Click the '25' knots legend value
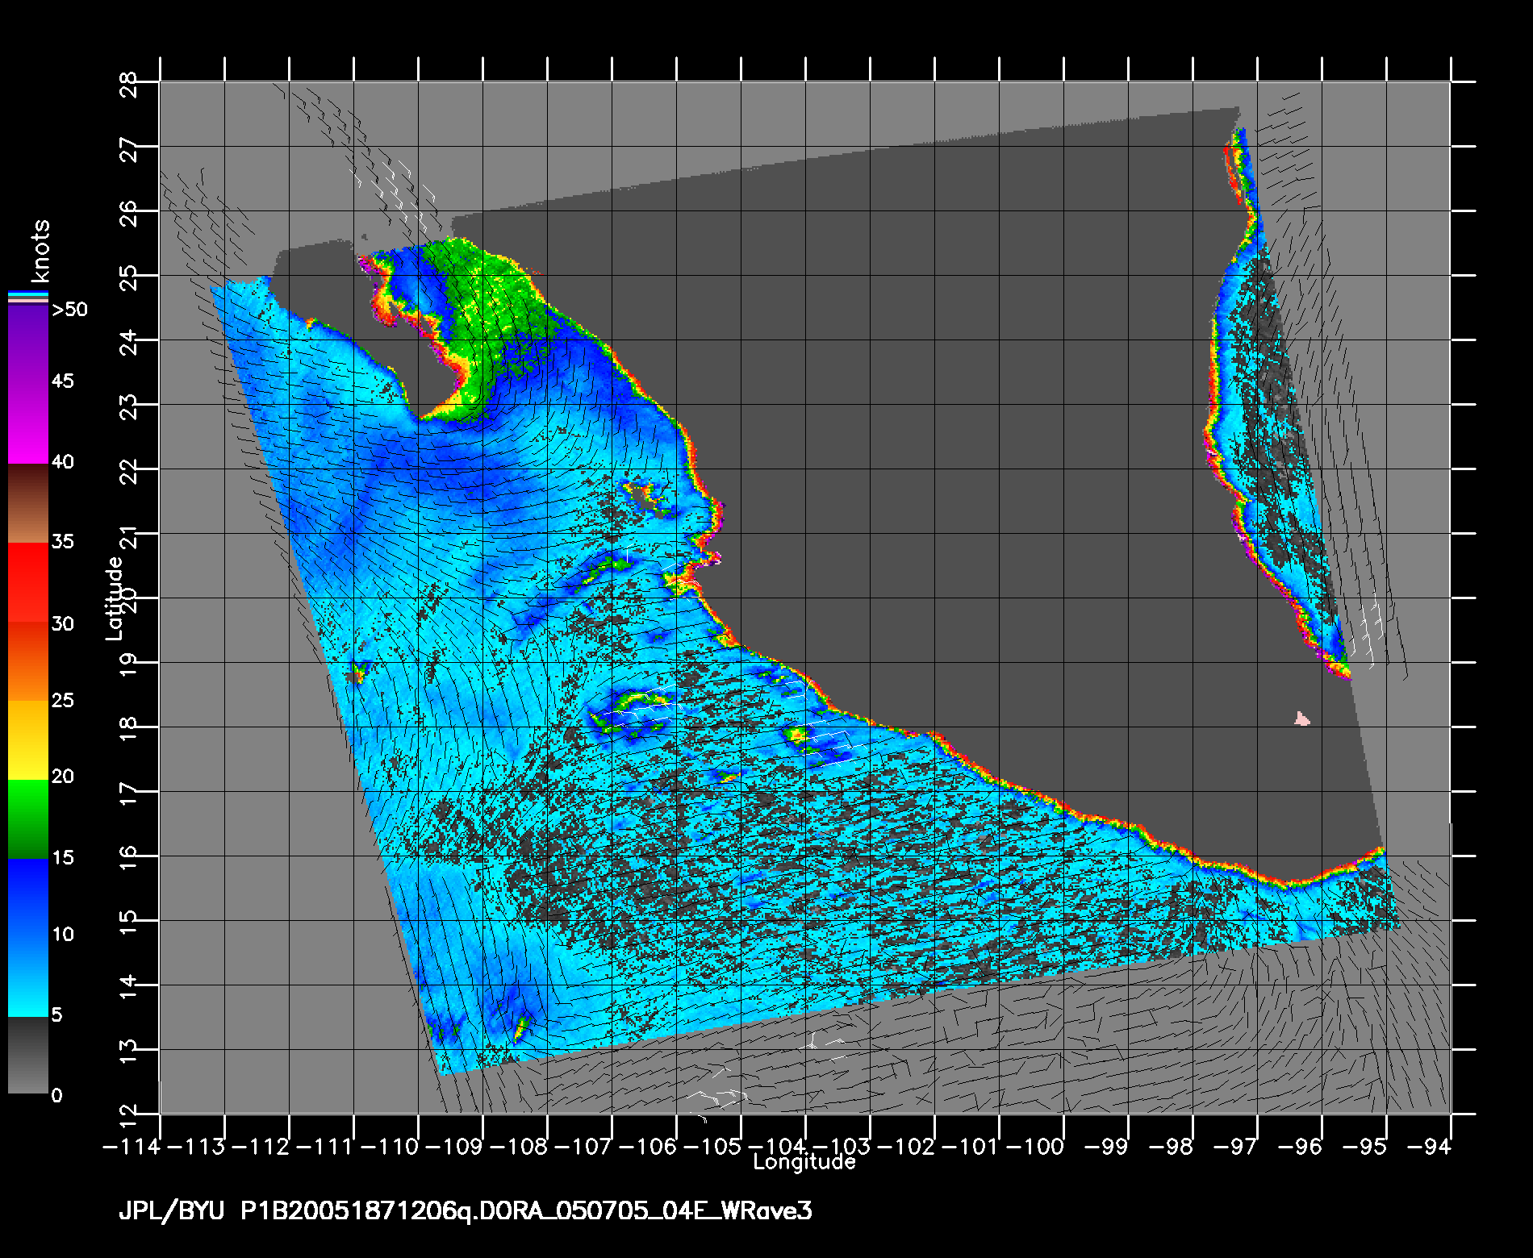 pos(63,701)
